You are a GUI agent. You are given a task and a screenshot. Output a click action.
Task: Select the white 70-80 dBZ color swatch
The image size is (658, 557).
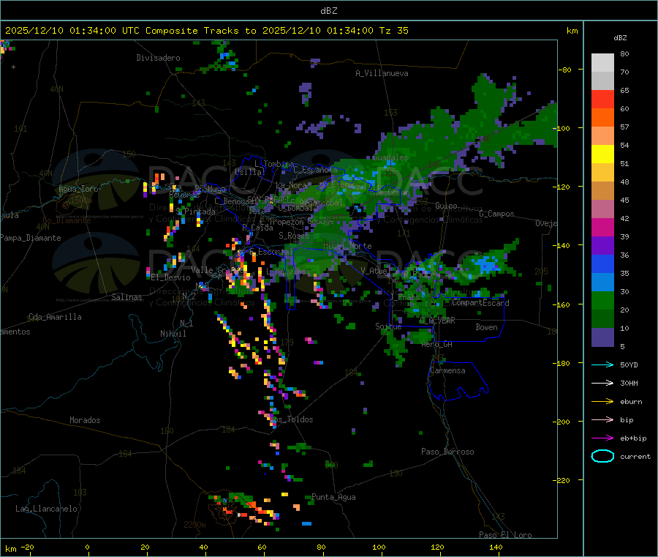click(x=602, y=63)
